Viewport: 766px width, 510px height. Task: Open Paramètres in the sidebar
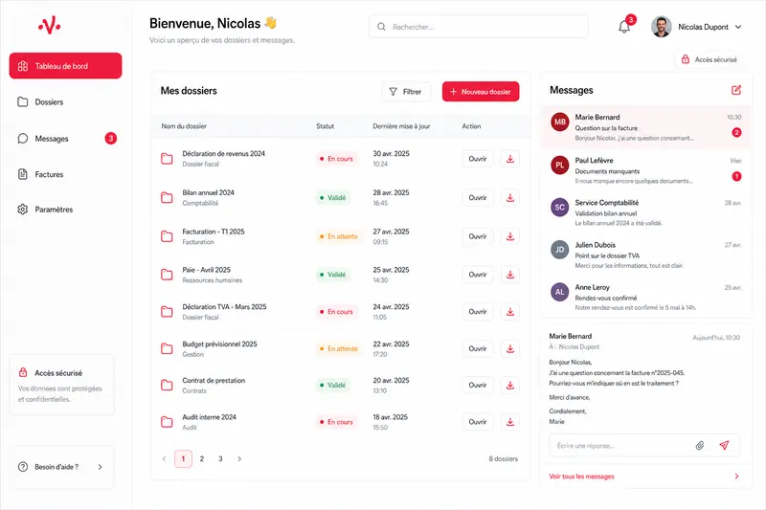pyautogui.click(x=65, y=210)
